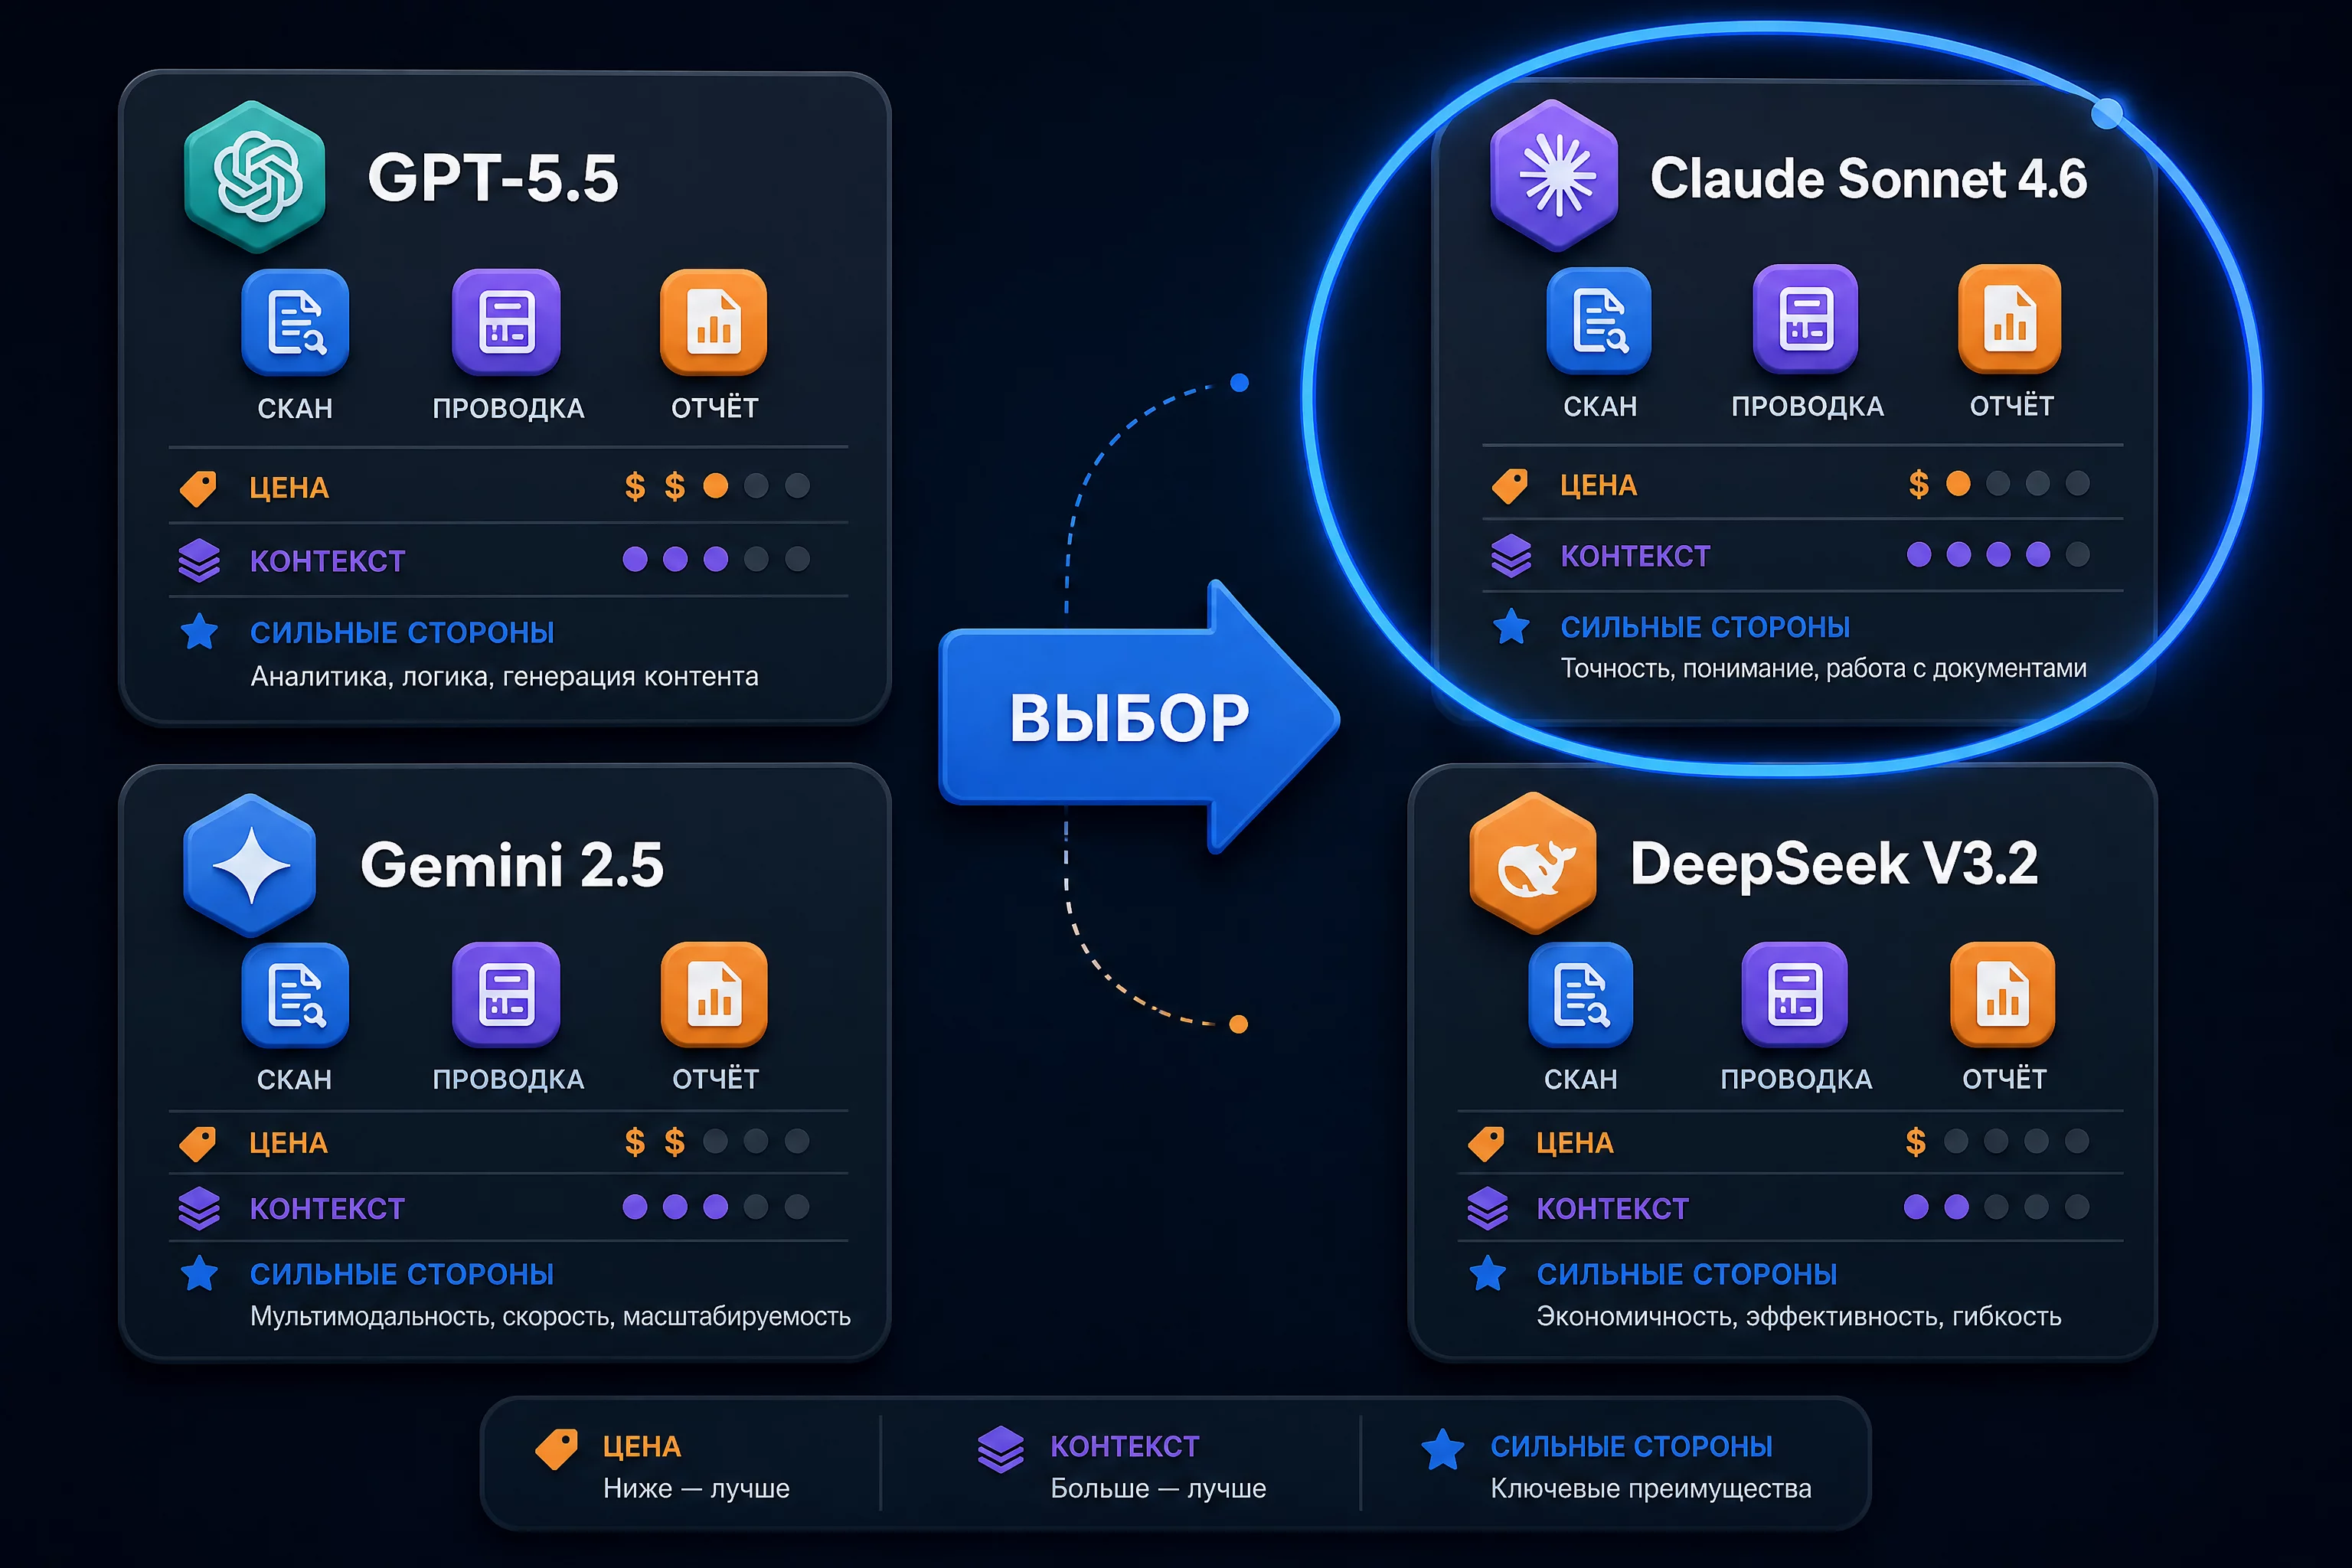2352x1568 pixels.
Task: Click the legend text "Больше — лучше"
Action: click(1158, 1489)
